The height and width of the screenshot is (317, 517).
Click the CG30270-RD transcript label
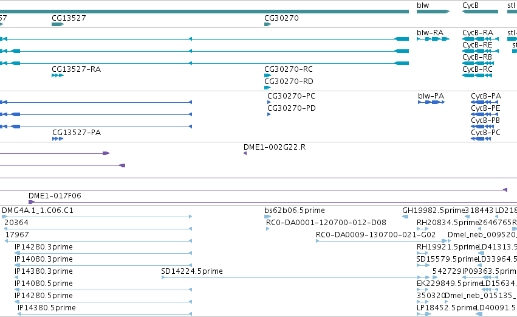point(289,82)
